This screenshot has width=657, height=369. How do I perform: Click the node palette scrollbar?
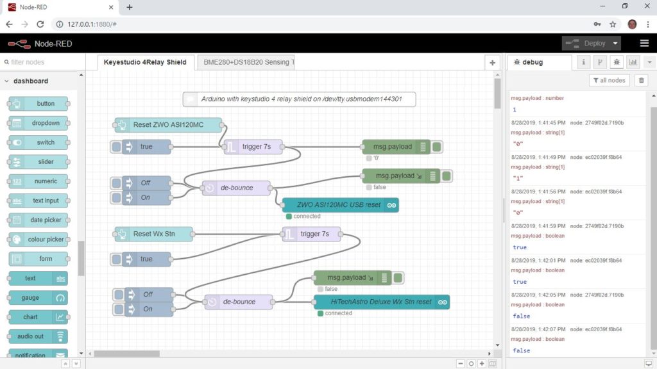pos(81,258)
